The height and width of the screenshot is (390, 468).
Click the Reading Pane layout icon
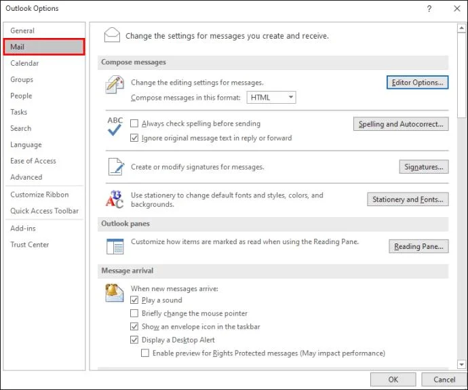(115, 246)
